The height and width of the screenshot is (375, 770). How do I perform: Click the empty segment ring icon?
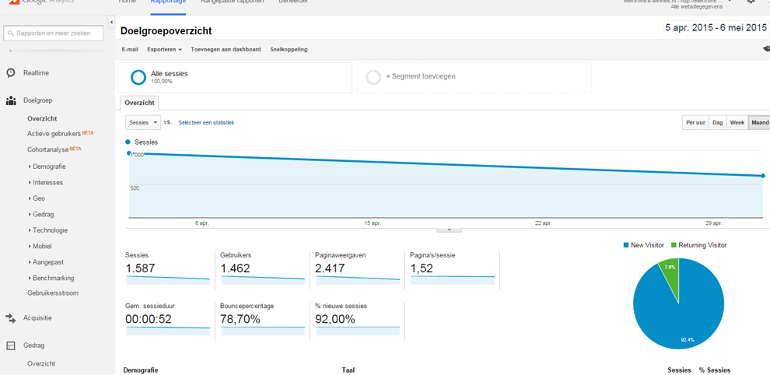(373, 77)
